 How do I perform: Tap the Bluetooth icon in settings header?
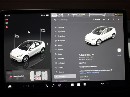[113, 19]
